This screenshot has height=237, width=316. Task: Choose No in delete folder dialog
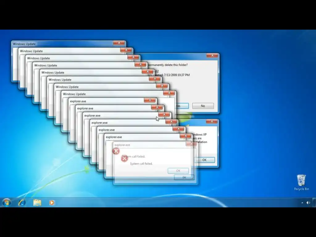pos(203,106)
